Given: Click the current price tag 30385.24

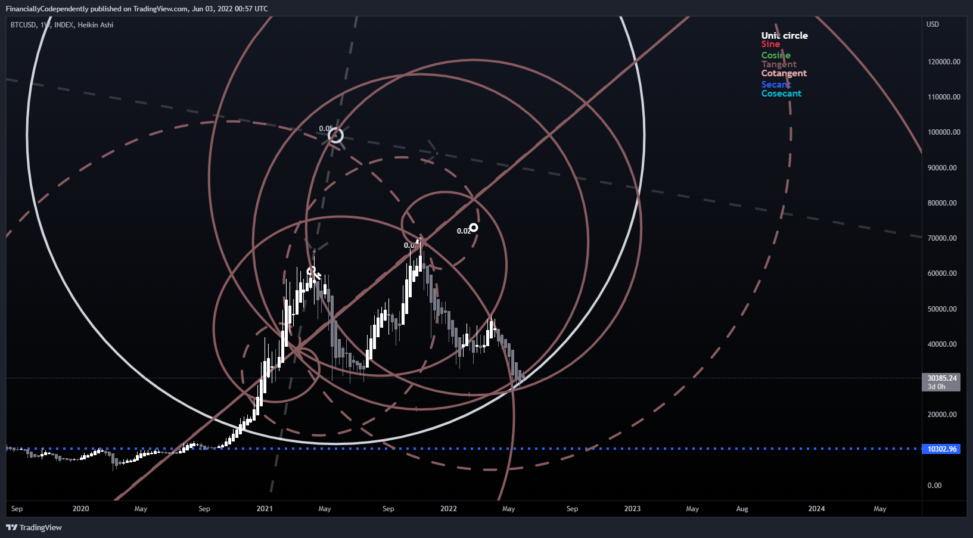Looking at the screenshot, I should click(941, 378).
